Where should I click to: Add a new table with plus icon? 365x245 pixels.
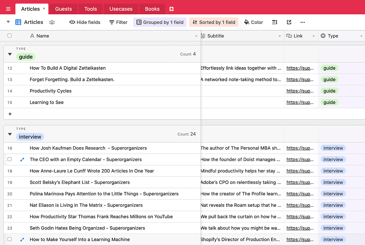[171, 9]
